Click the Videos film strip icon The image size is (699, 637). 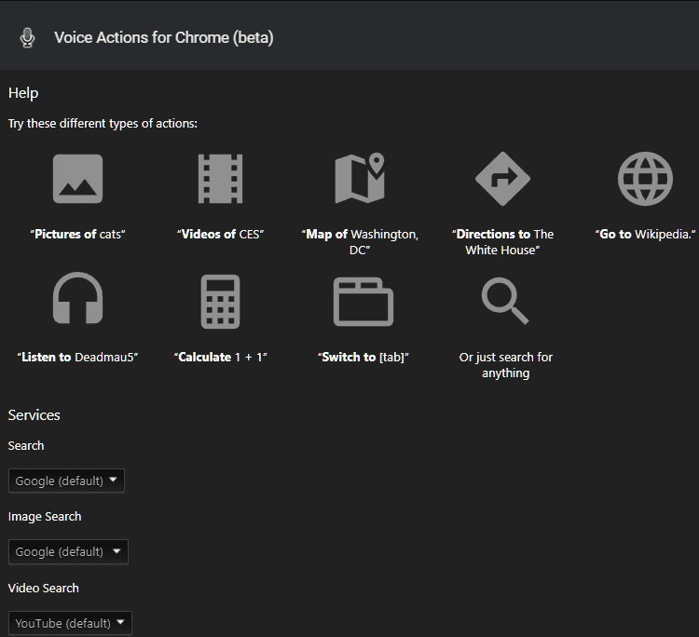[x=220, y=179]
